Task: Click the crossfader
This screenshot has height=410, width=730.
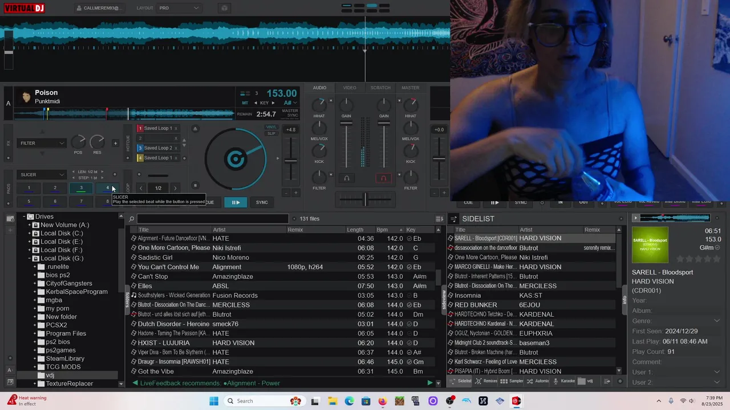Action: click(x=365, y=199)
